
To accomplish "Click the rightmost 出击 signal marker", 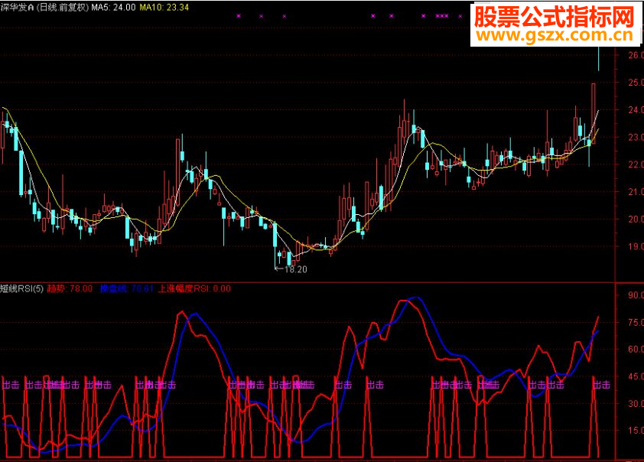I will tap(602, 385).
